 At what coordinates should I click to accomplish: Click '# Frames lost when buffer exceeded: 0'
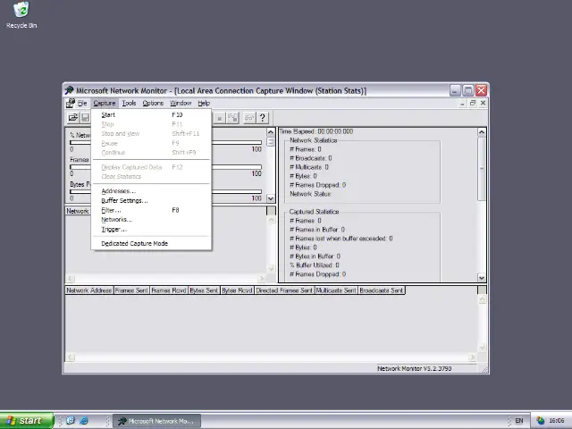(341, 239)
